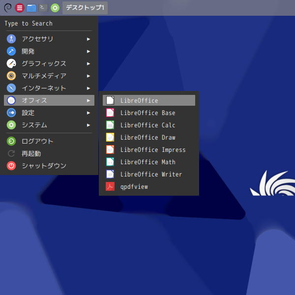Launch LibreOffice Impress entry
The image size is (295, 295).
click(x=149, y=149)
